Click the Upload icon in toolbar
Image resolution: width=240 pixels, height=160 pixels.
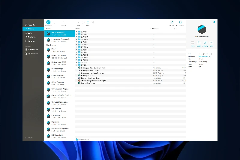click(x=172, y=22)
